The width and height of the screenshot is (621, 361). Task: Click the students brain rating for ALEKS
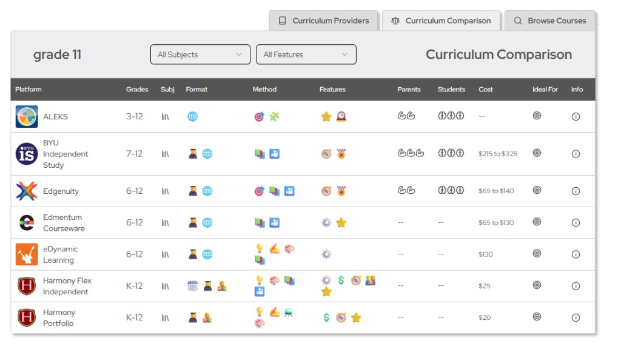coord(451,116)
